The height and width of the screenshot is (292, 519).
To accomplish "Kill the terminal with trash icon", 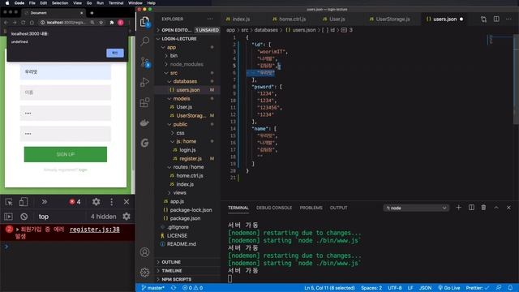I will point(483,208).
